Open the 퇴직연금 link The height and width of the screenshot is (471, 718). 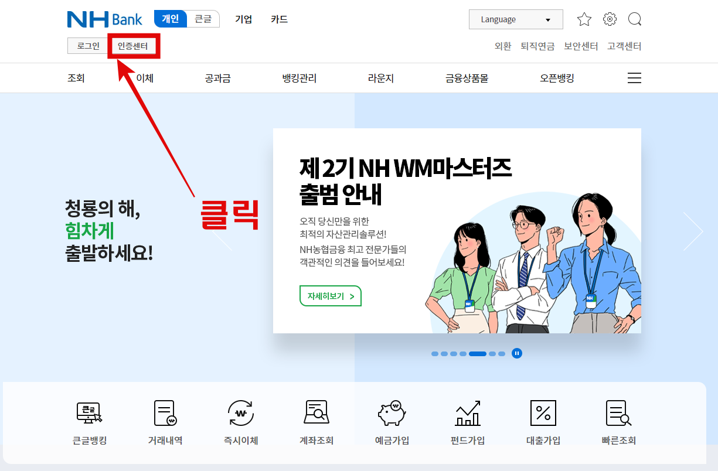pyautogui.click(x=537, y=46)
